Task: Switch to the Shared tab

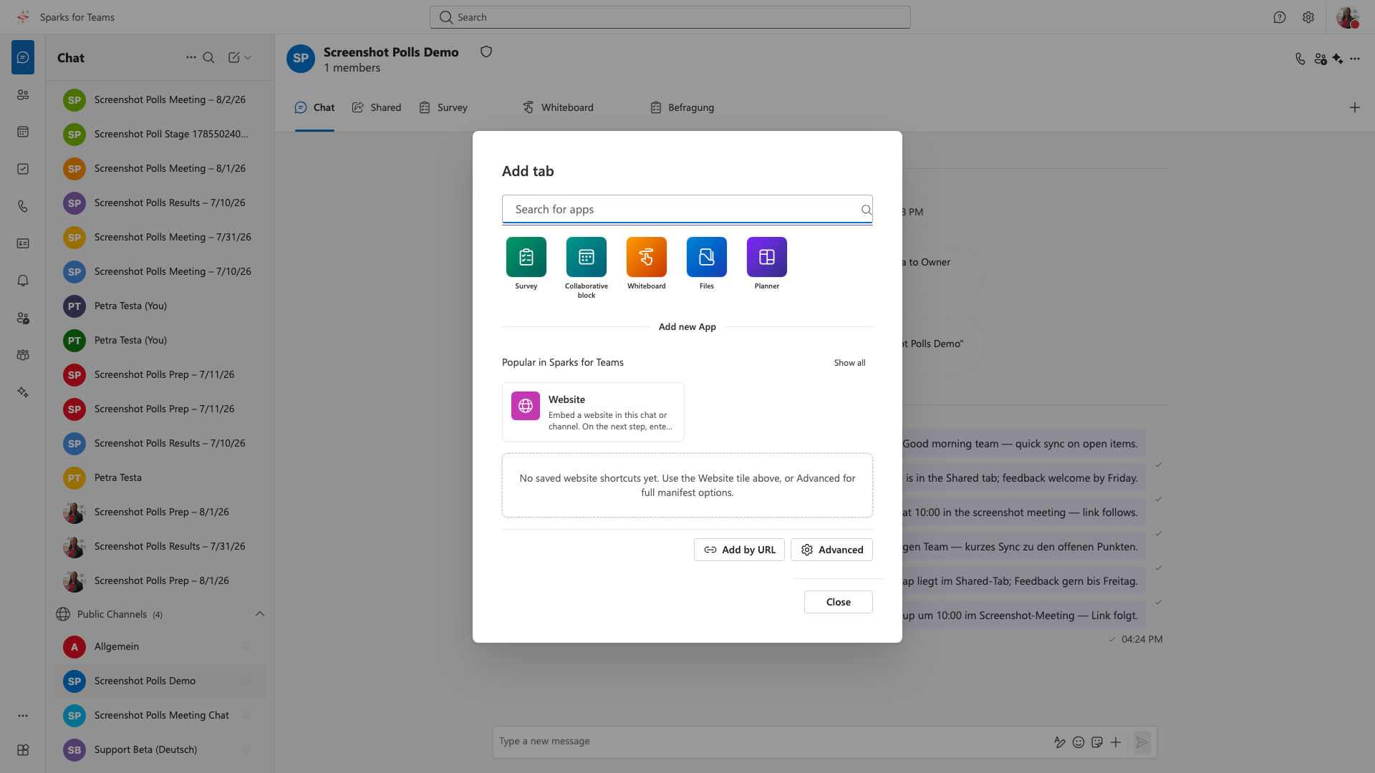Action: click(x=377, y=107)
